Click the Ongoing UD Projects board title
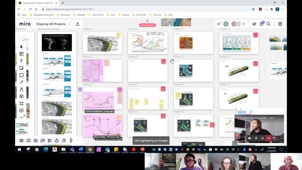 pos(51,24)
